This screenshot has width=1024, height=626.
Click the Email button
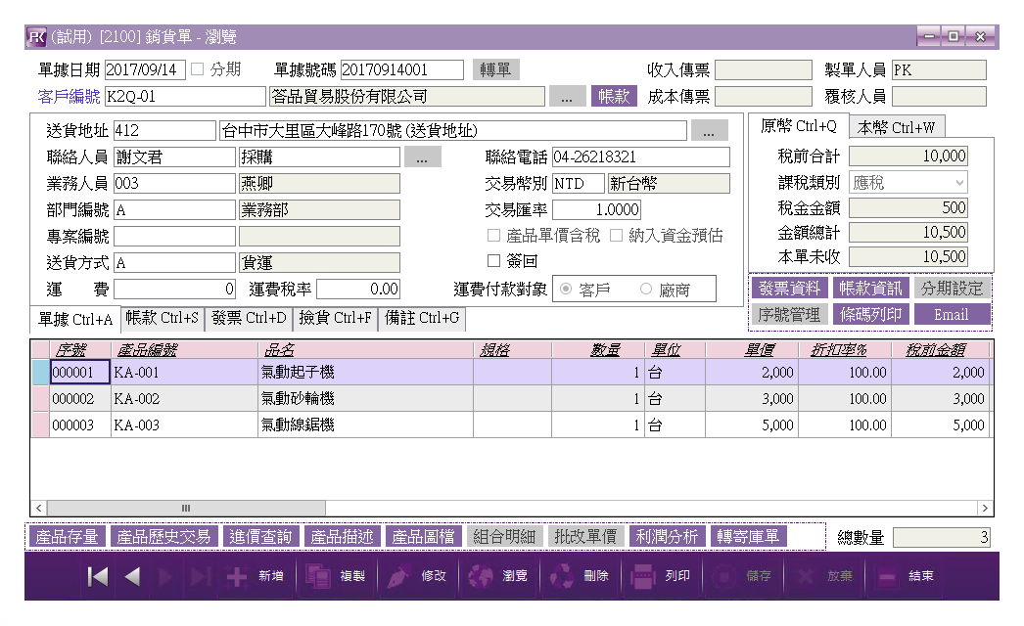pos(953,315)
